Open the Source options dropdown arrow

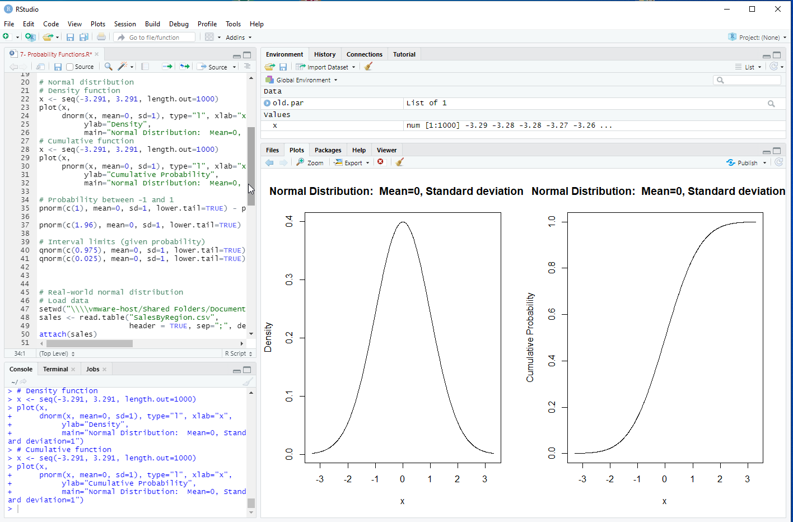pyautogui.click(x=235, y=67)
